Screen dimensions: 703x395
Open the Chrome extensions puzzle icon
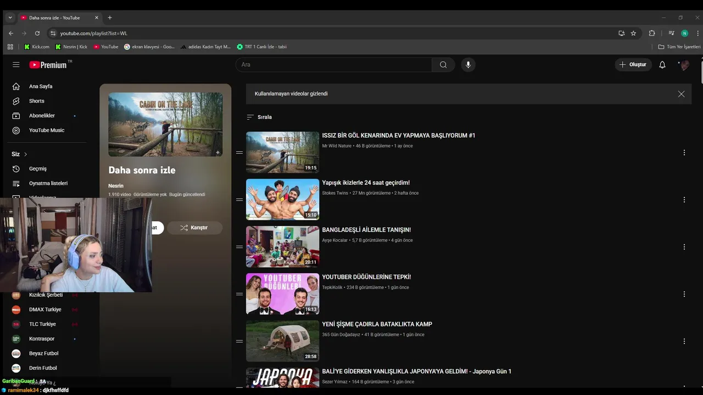(x=652, y=33)
